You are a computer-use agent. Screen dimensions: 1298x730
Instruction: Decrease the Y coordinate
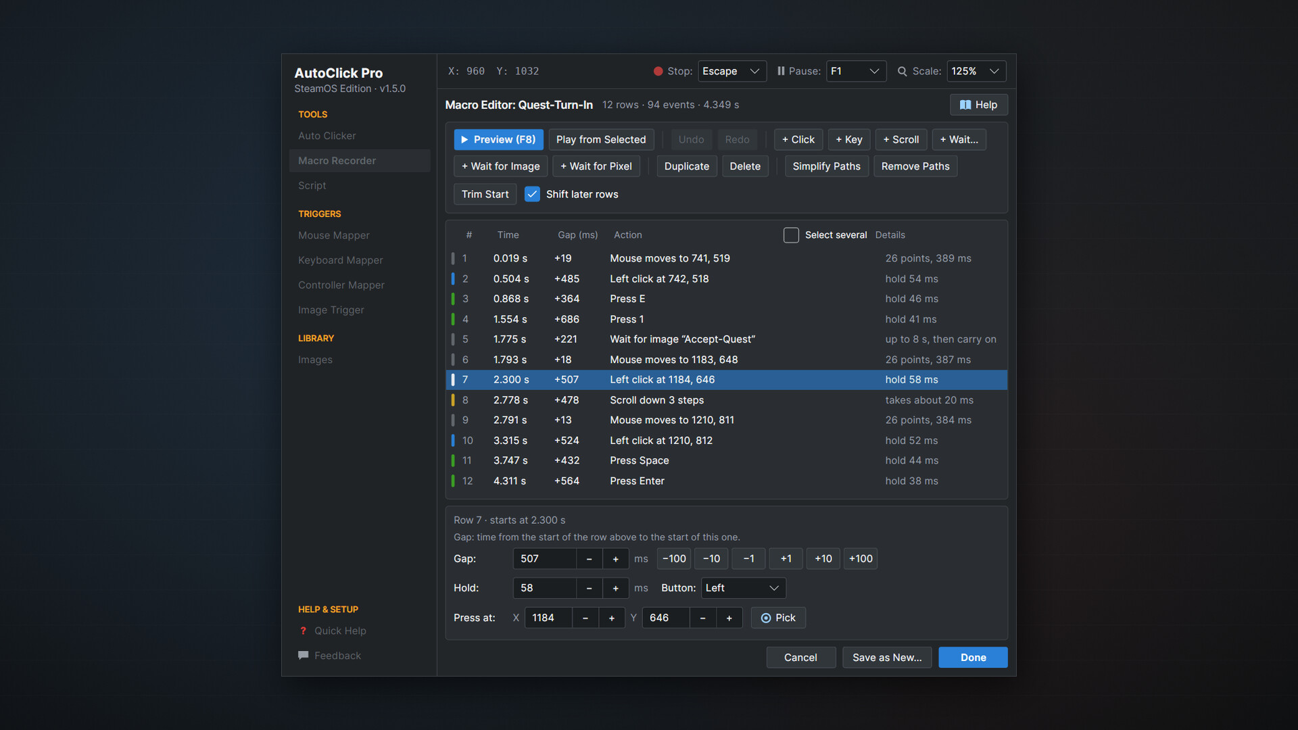702,618
